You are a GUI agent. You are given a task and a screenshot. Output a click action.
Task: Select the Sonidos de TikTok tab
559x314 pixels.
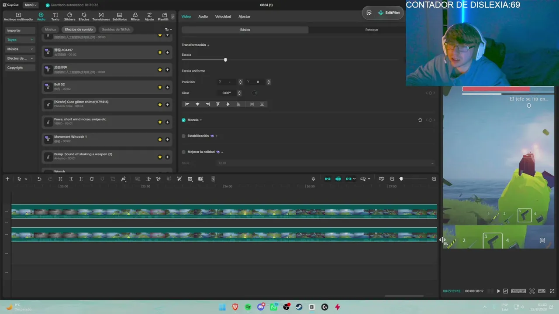point(116,30)
